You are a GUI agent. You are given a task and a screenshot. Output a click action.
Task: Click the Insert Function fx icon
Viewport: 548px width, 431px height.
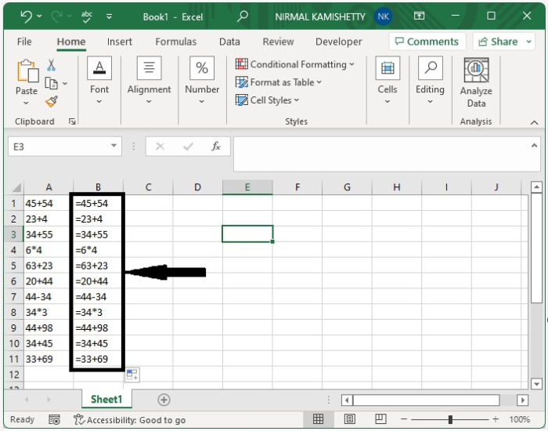click(x=216, y=147)
